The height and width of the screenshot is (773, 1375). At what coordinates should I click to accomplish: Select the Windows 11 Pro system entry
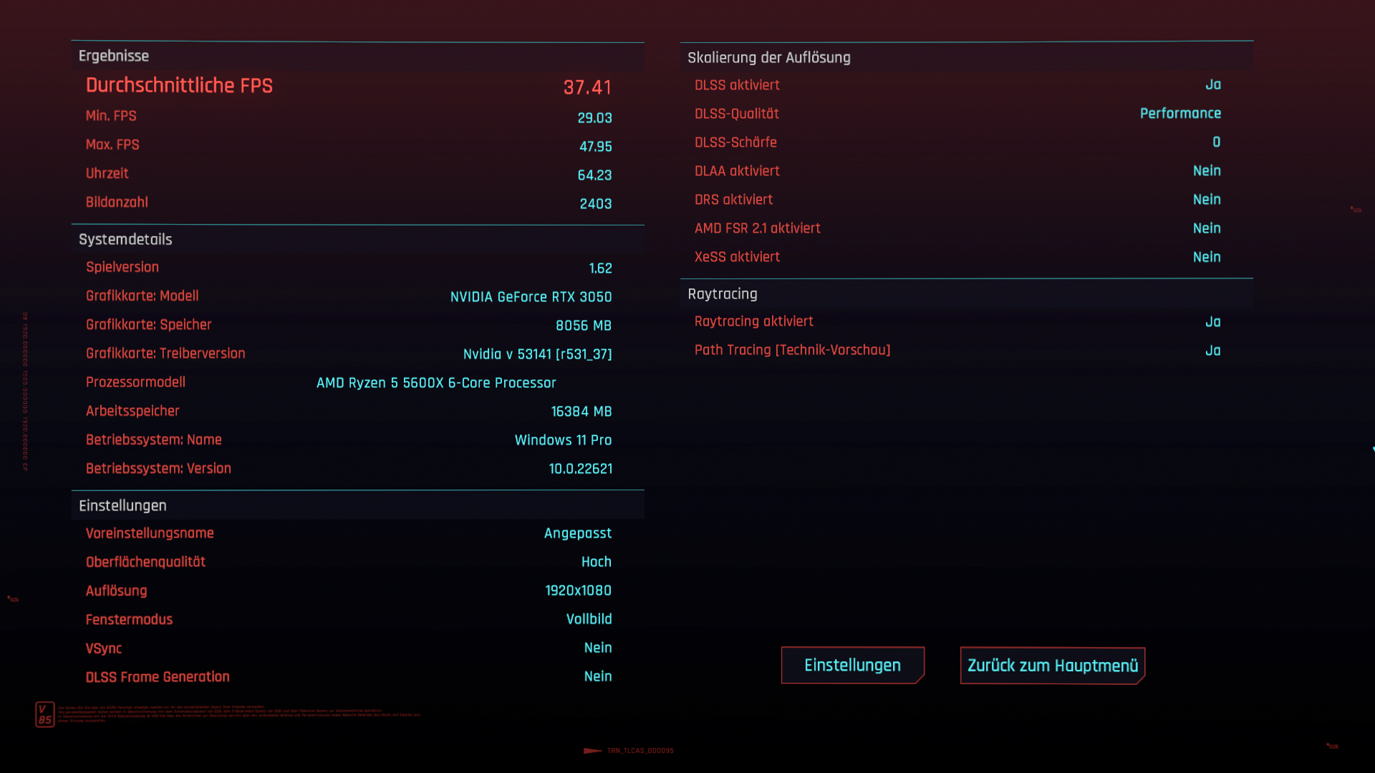[563, 439]
